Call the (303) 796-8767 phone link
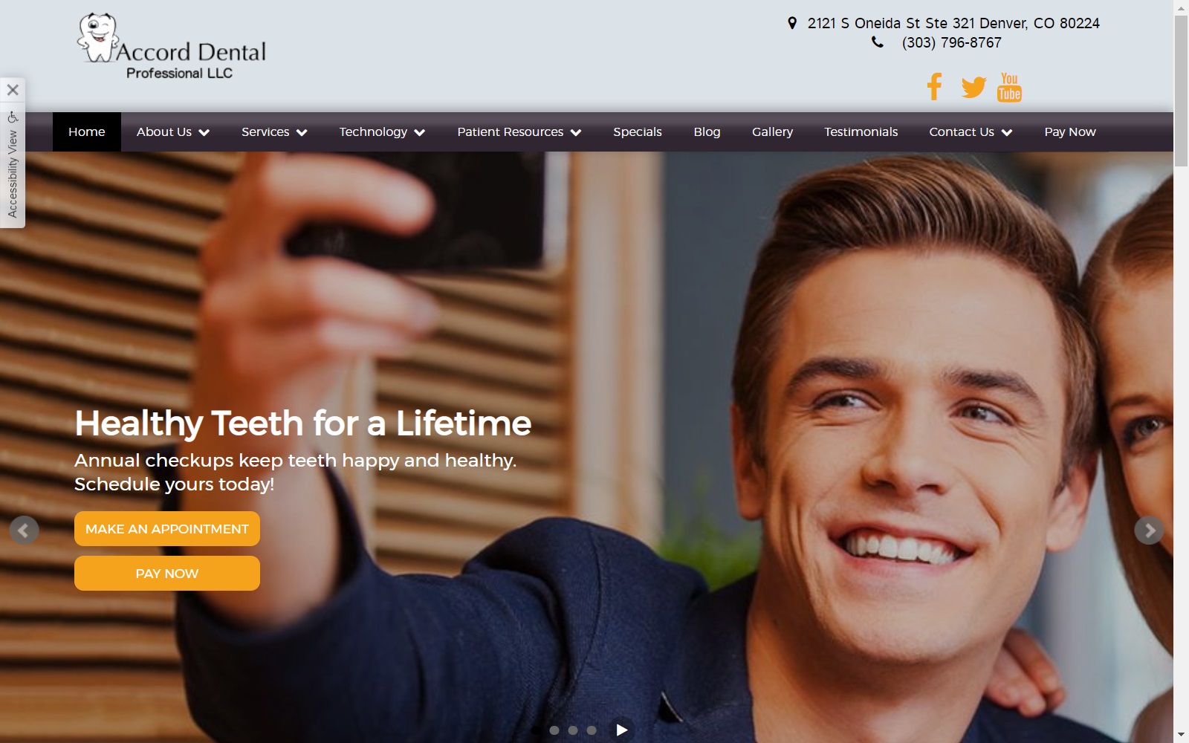The image size is (1189, 743). click(951, 42)
